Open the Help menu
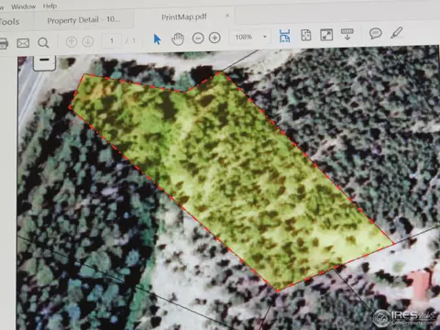 pos(49,5)
